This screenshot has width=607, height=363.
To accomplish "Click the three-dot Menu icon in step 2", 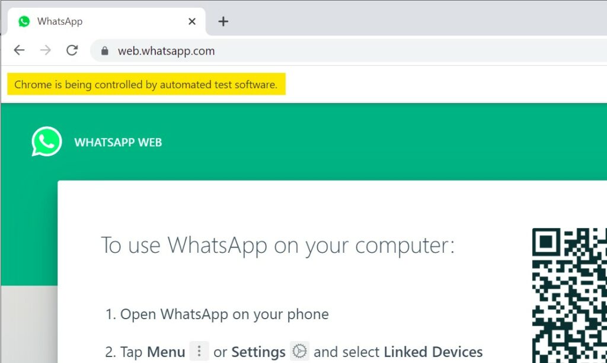I will click(199, 351).
